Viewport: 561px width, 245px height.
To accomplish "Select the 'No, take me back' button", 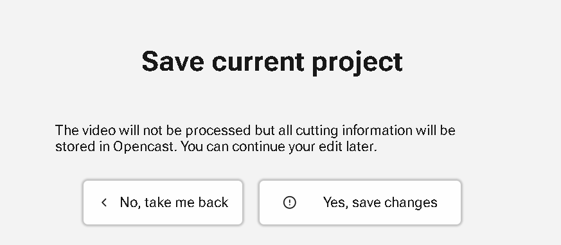I will pyautogui.click(x=163, y=203).
